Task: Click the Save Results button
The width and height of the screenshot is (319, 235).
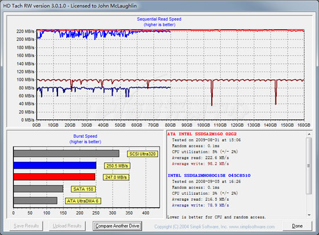Action: (26, 226)
